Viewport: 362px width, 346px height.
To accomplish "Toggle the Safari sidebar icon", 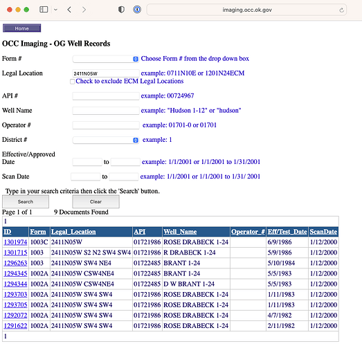I will coord(44,10).
